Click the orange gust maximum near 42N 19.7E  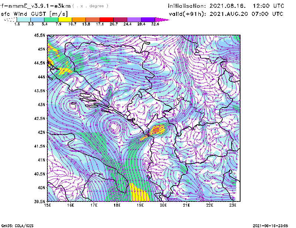pos(157,129)
